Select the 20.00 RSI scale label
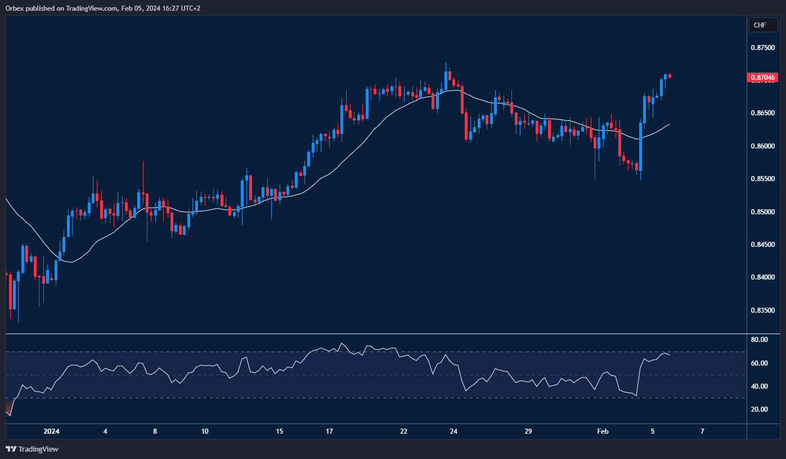The width and height of the screenshot is (786, 459). (x=759, y=409)
